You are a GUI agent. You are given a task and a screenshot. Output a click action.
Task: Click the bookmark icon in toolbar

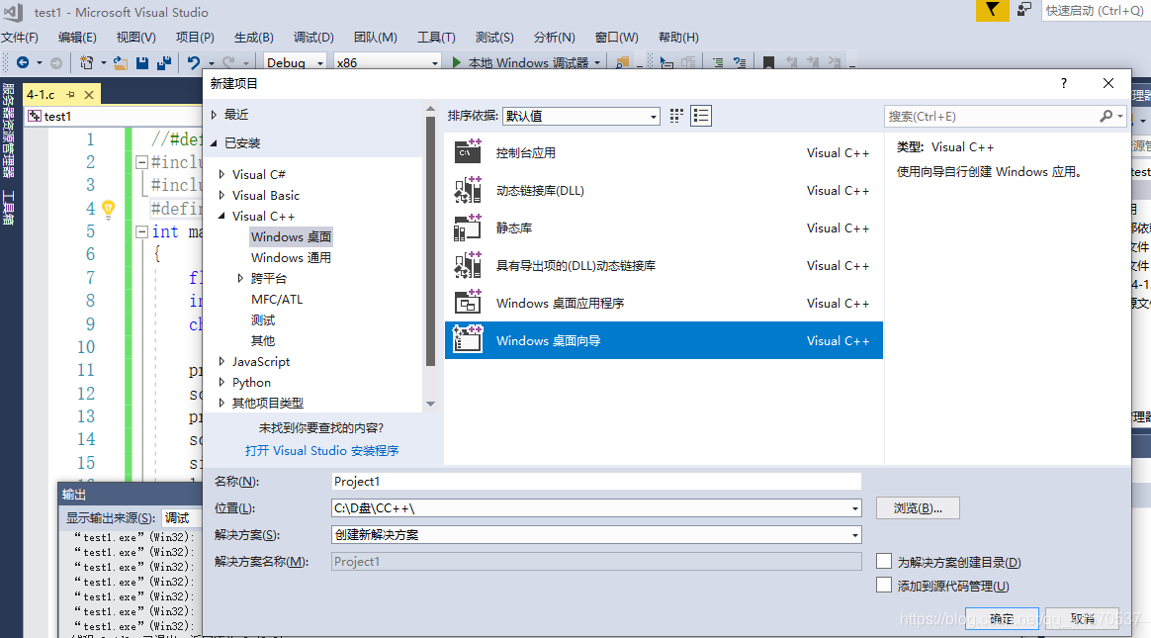click(768, 63)
